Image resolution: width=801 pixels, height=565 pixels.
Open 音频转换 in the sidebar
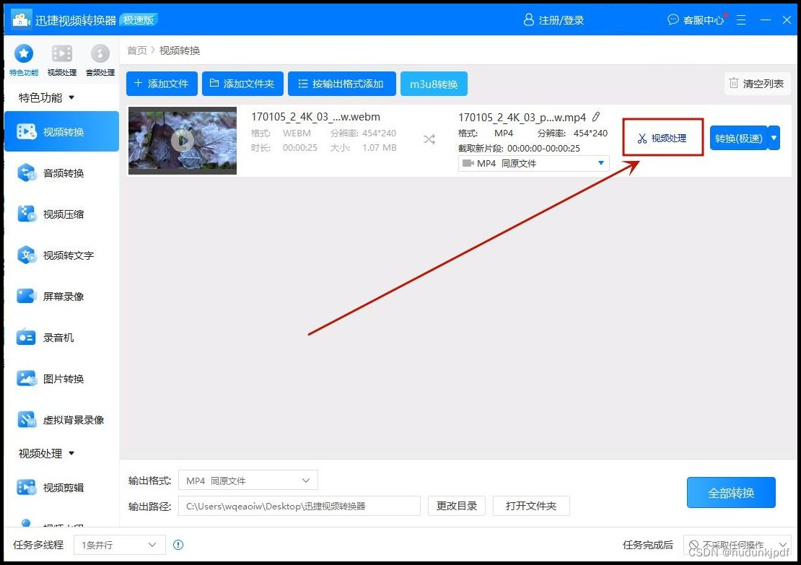click(61, 173)
